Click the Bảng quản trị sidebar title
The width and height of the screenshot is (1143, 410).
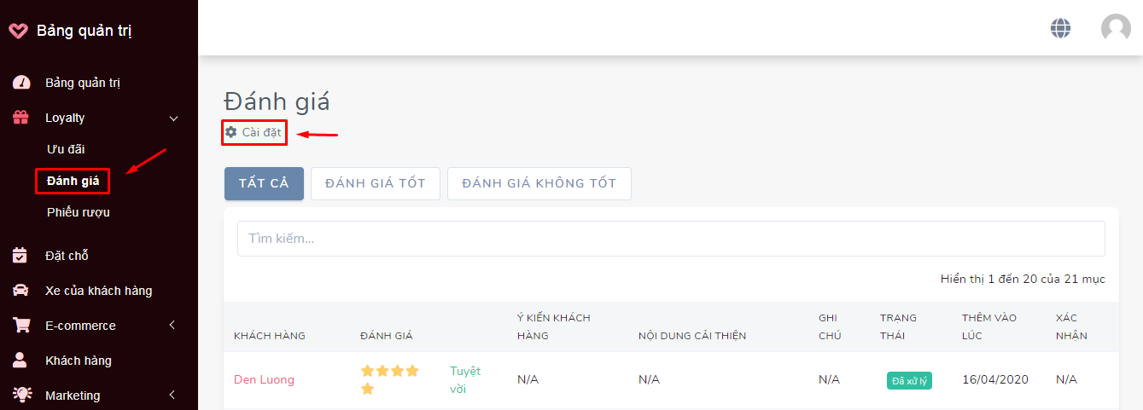[x=85, y=32]
